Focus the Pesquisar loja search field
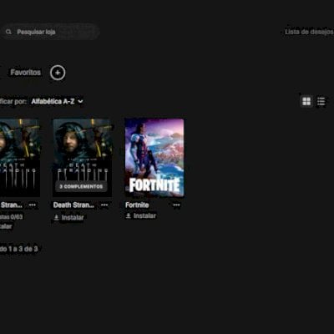 [50, 32]
